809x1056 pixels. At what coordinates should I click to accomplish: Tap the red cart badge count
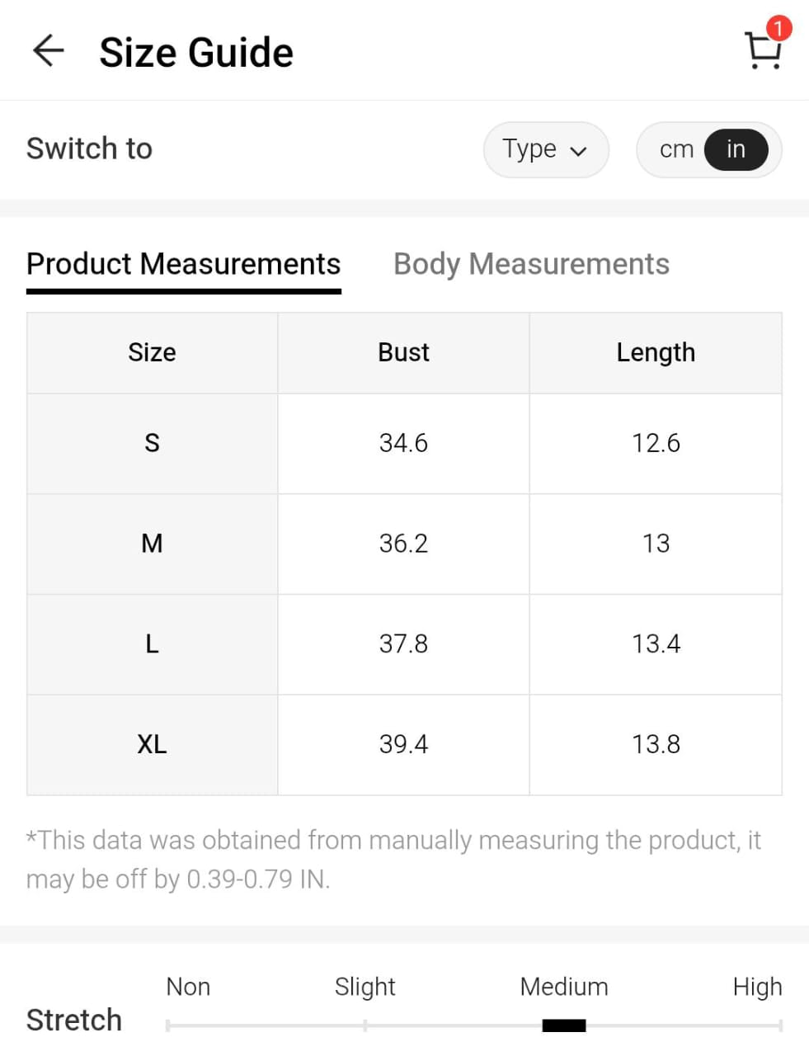(778, 28)
